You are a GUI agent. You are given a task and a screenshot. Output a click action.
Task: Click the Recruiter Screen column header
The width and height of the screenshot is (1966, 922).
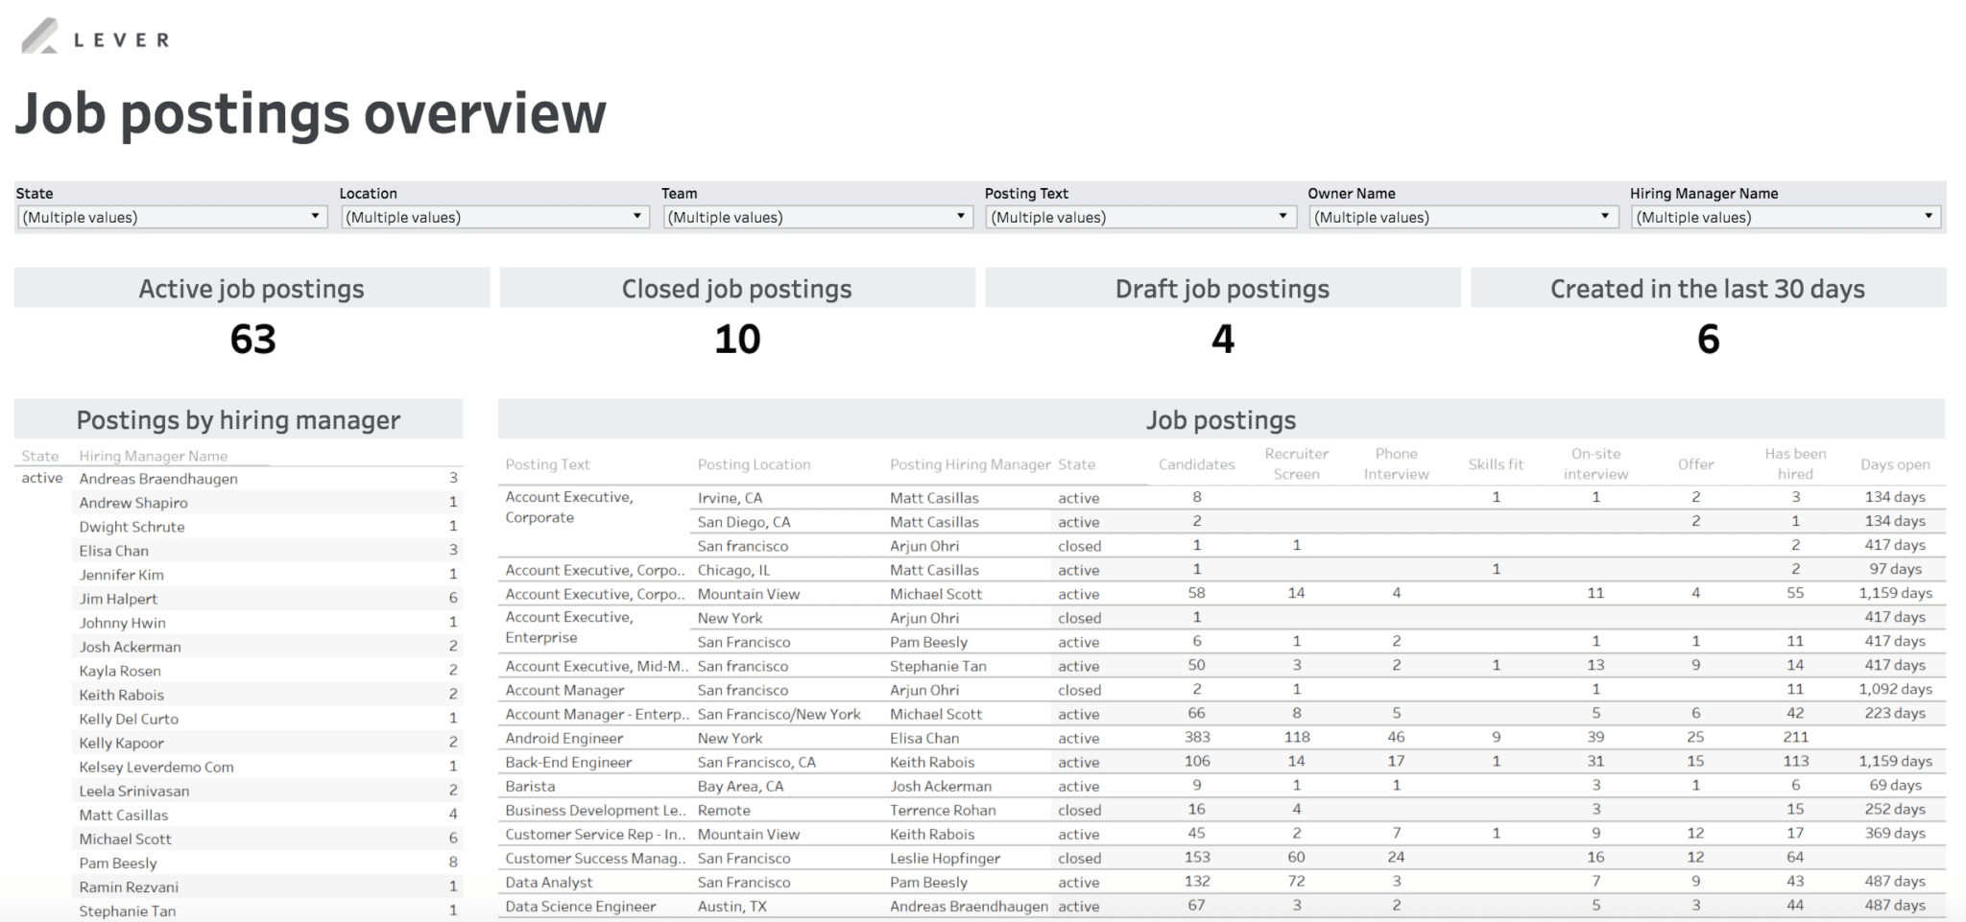[x=1296, y=463]
